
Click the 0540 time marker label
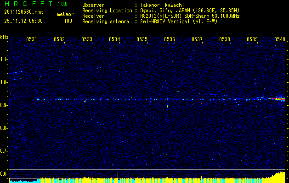coord(280,39)
